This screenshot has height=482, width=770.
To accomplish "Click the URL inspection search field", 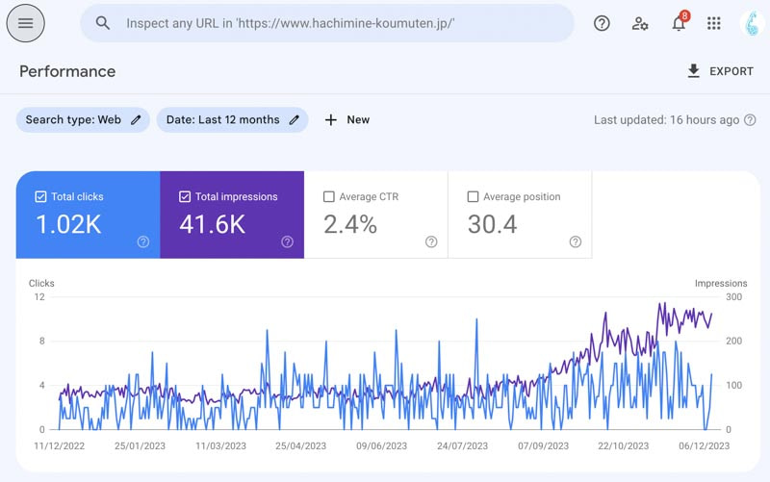I will 337,23.
